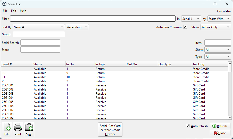The width and height of the screenshot is (233, 139).
Task: Open the Show All dropdown below Item
Action: (x=218, y=50)
